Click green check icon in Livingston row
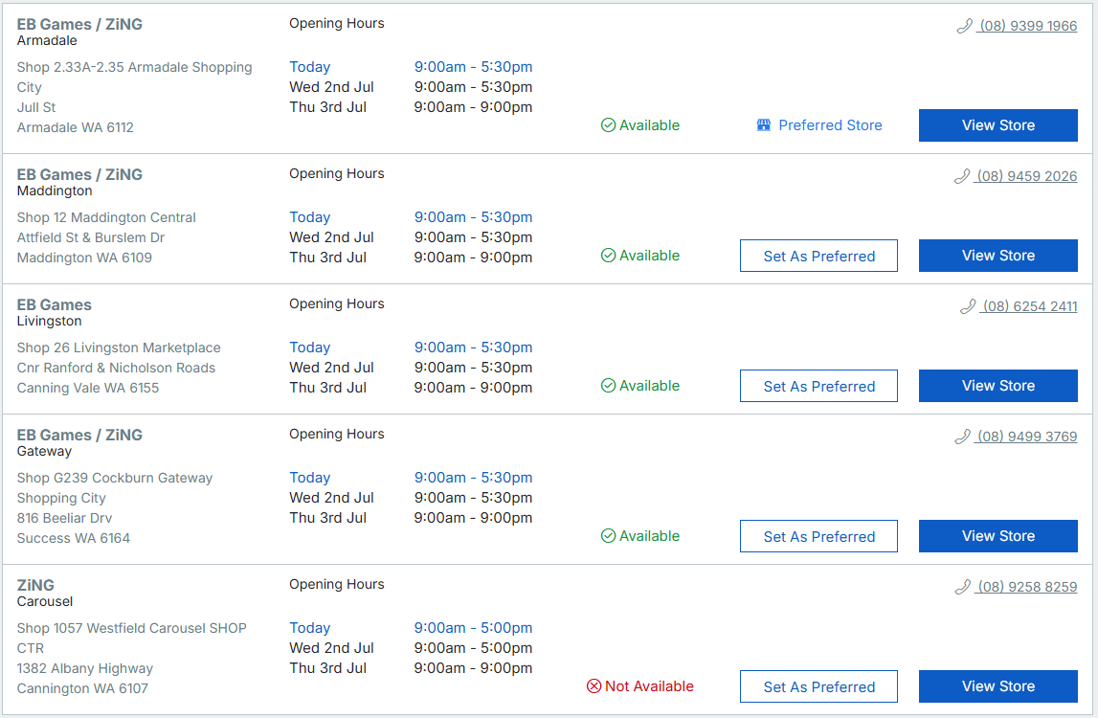Image resolution: width=1098 pixels, height=718 pixels. click(x=609, y=386)
